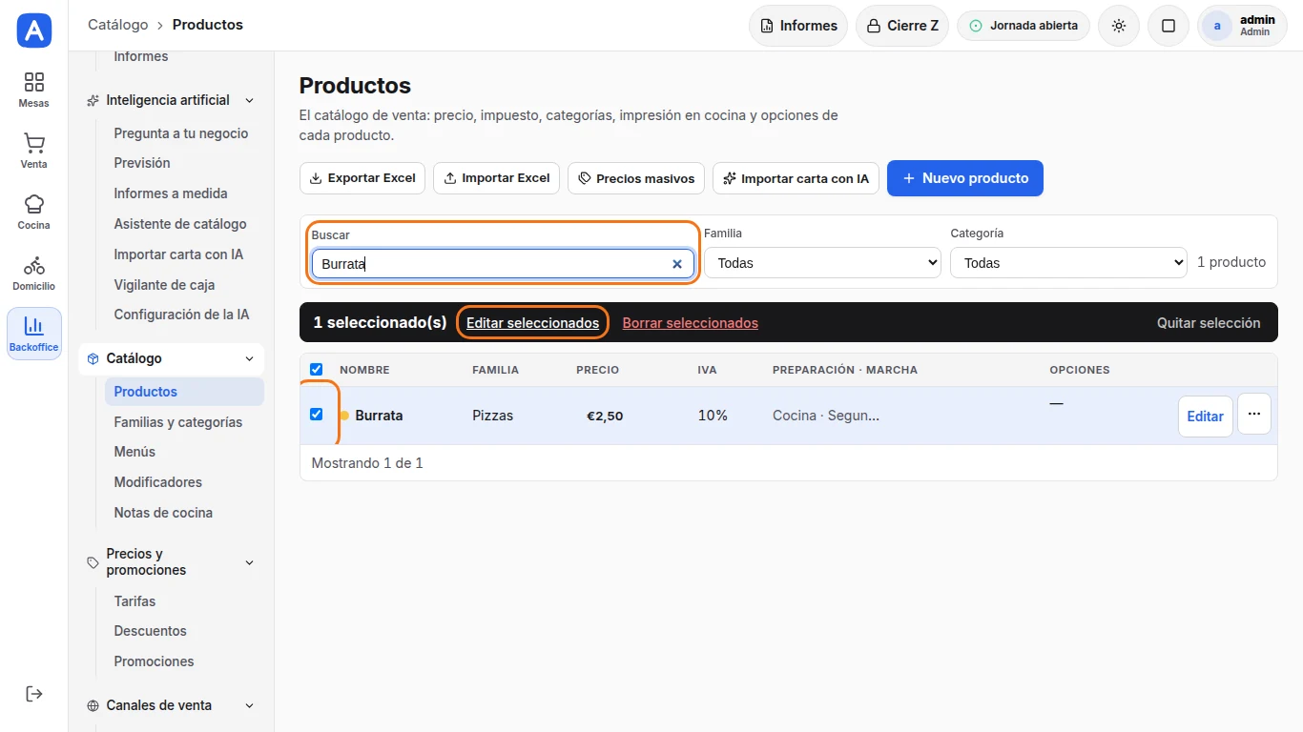The width and height of the screenshot is (1303, 732).
Task: Click the Editar button for Burrata
Action: [1206, 417]
